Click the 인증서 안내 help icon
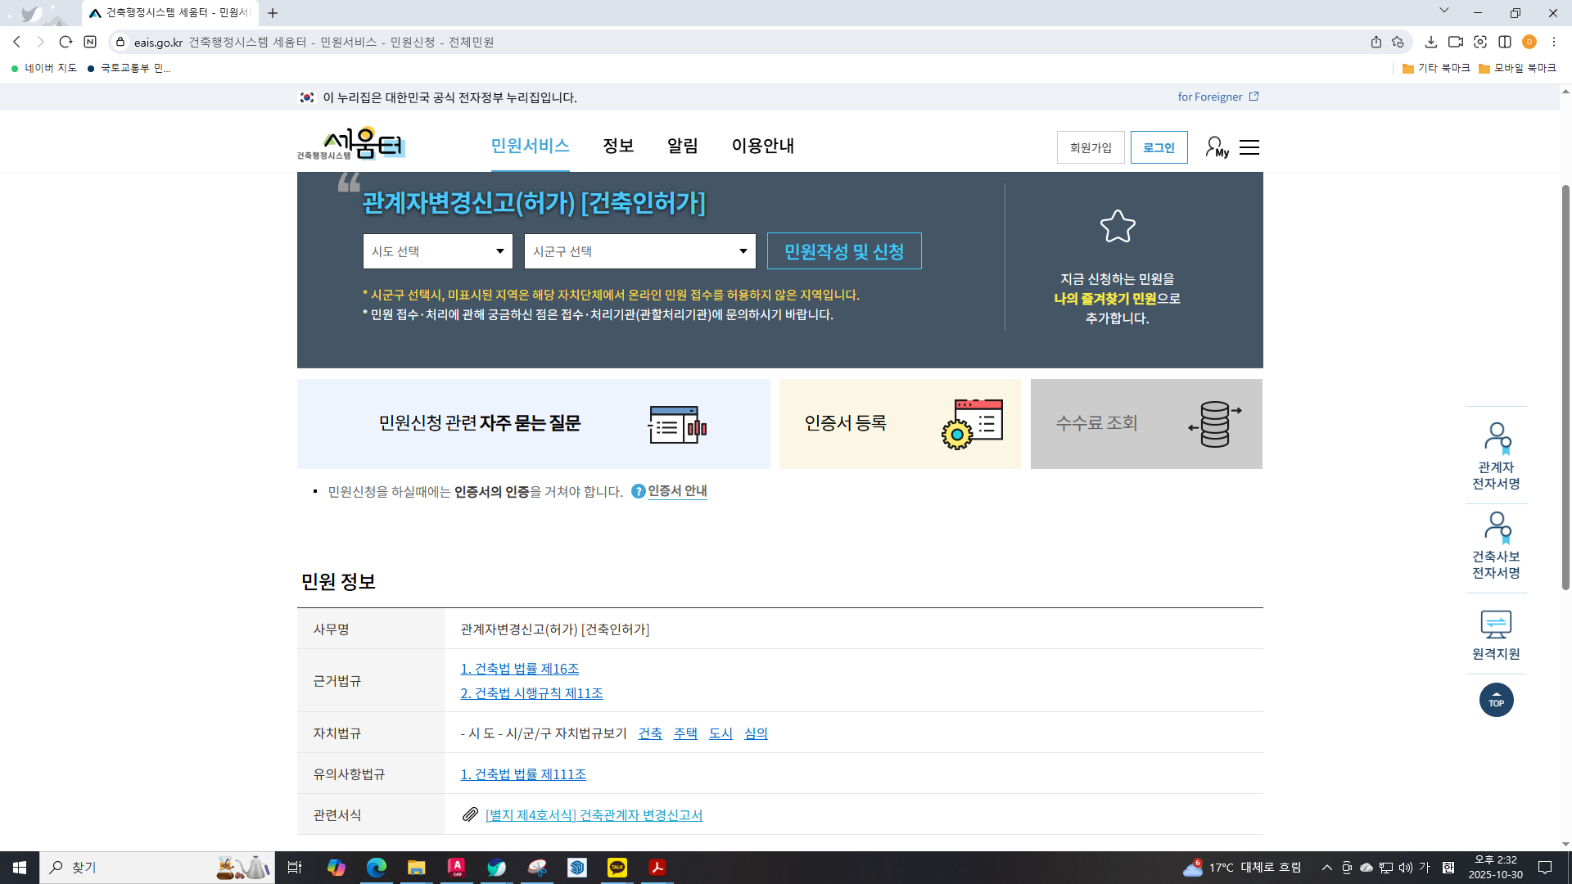The image size is (1572, 884). [x=639, y=491]
